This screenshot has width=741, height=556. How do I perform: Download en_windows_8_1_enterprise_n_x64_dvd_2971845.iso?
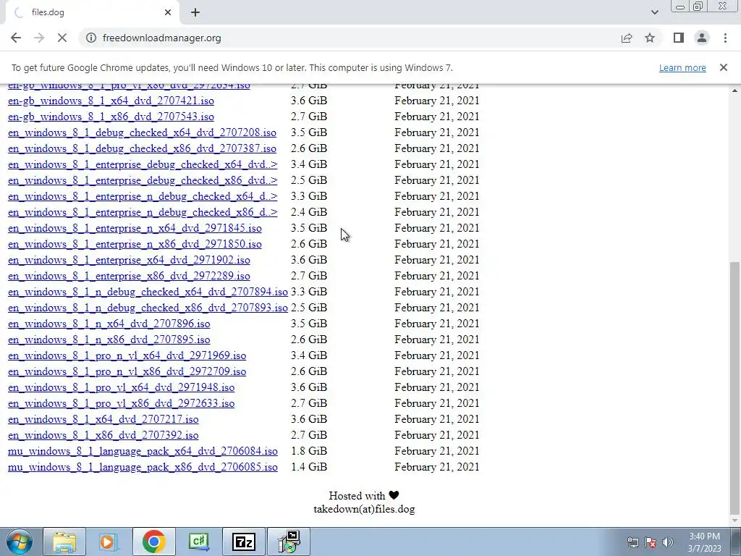135,228
